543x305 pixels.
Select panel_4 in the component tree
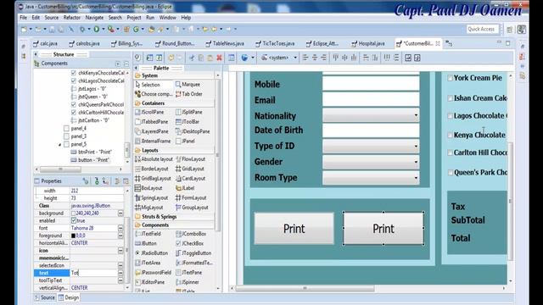coord(76,128)
